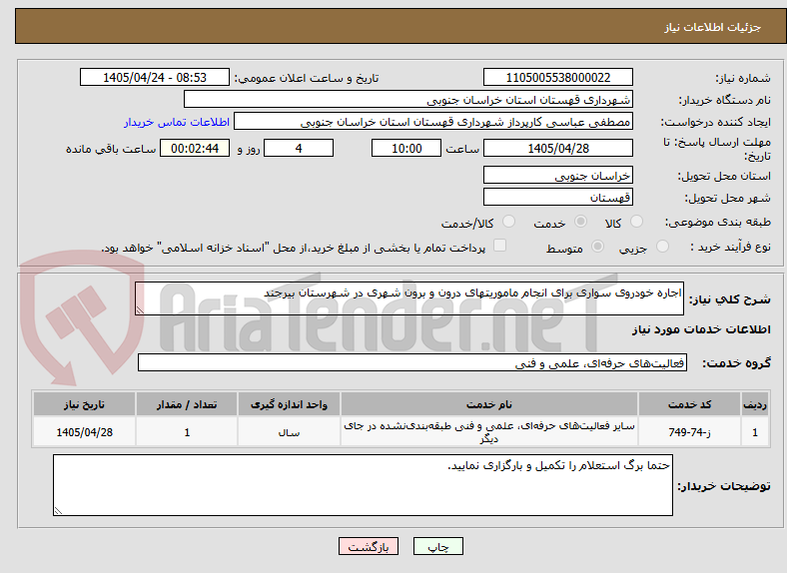The image size is (787, 573).
Task: Open the اطلاعات تماس خریدار link
Action: tap(177, 122)
